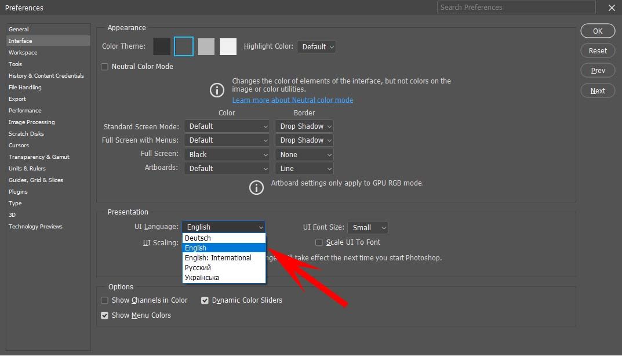Open Full Screen with Menus color dropdown
This screenshot has width=622, height=356.
(227, 140)
